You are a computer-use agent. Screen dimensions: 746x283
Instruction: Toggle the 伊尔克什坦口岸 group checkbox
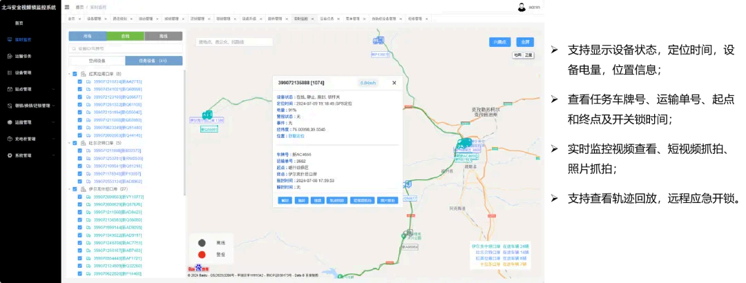75,189
